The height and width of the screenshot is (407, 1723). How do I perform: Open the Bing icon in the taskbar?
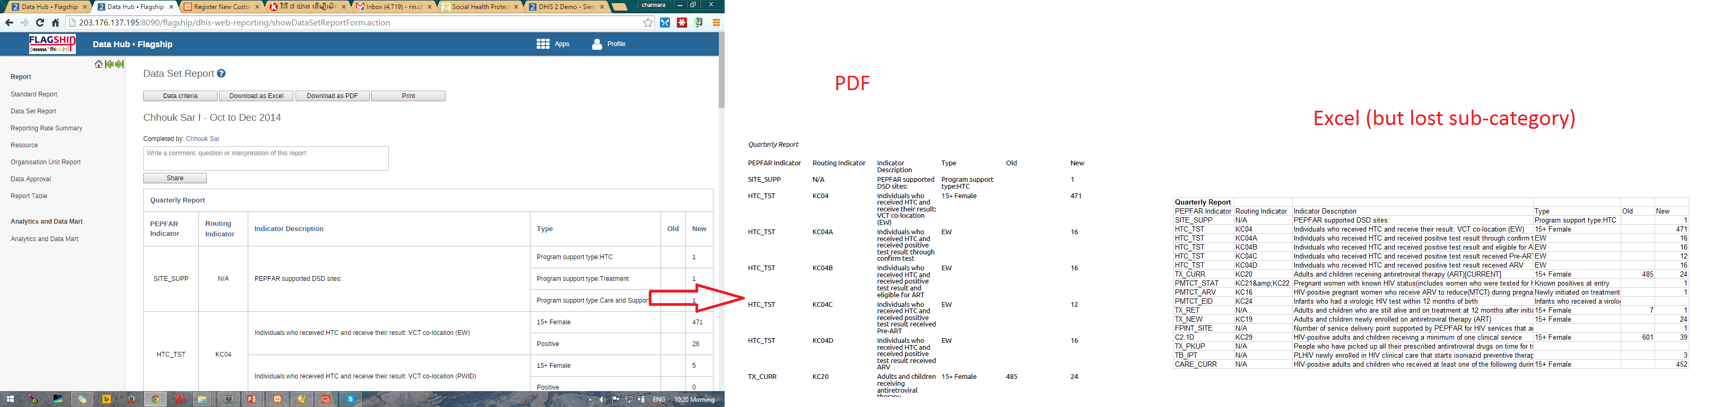pos(106,400)
